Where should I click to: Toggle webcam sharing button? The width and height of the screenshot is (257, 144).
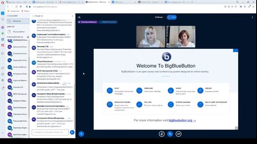(178, 134)
